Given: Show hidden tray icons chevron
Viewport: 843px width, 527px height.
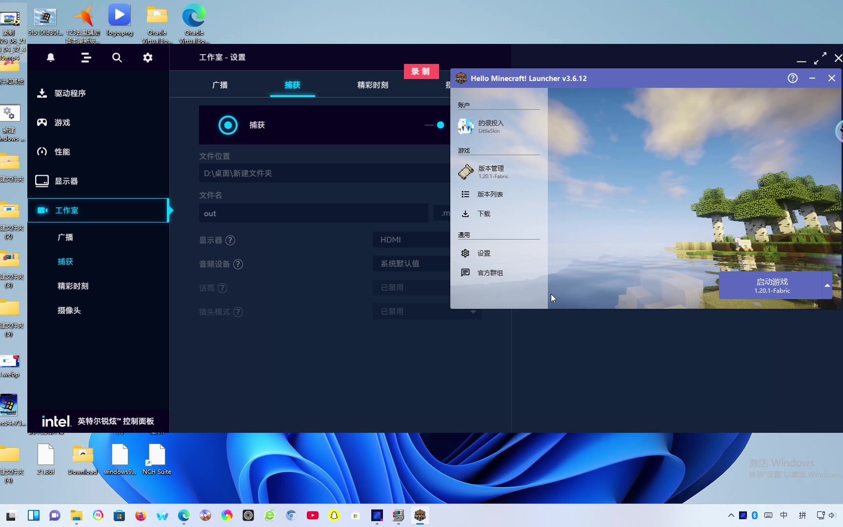Looking at the screenshot, I should coord(731,515).
